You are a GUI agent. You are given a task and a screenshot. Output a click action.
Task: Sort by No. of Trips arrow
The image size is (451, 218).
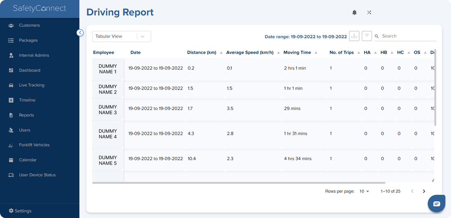[x=359, y=53]
